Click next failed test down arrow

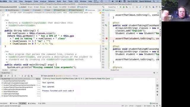[22, 76]
